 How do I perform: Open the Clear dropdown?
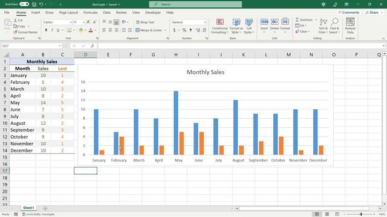pyautogui.click(x=302, y=31)
